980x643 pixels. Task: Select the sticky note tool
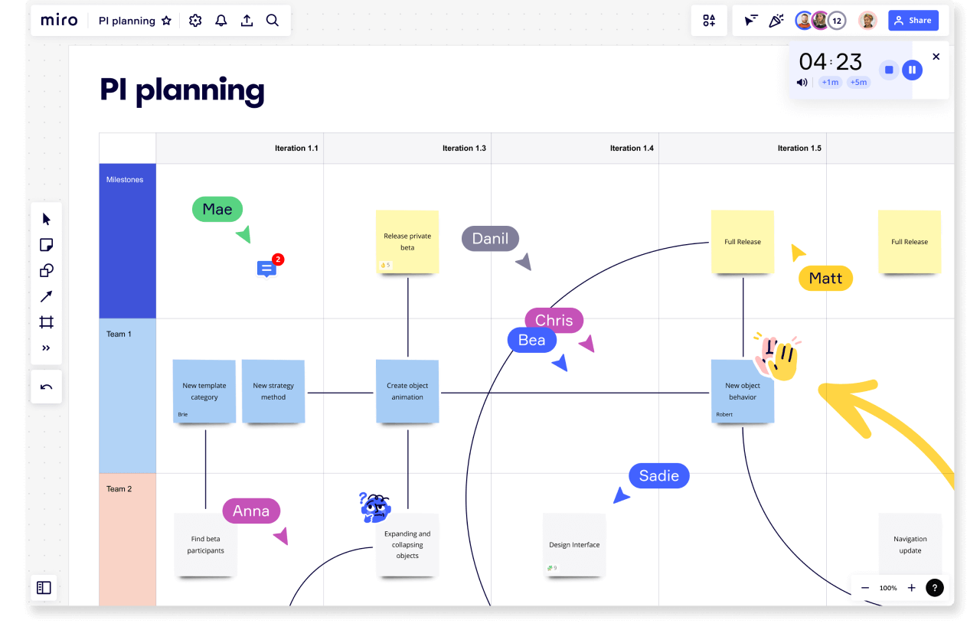(46, 244)
